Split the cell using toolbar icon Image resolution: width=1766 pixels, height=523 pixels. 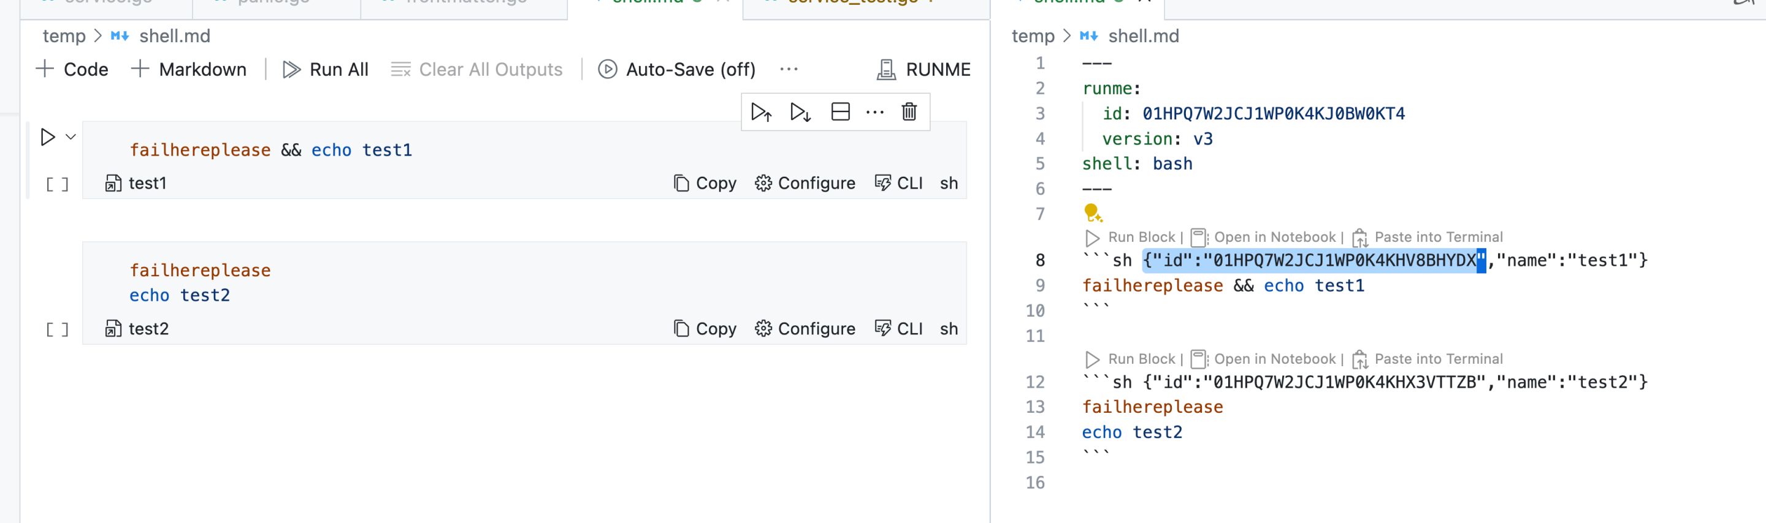(840, 111)
